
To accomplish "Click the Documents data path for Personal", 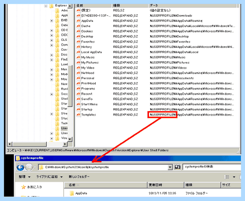I will coord(172,78).
